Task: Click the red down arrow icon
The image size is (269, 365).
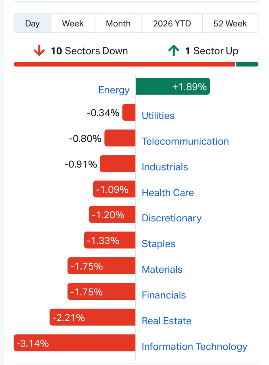Action: point(39,51)
